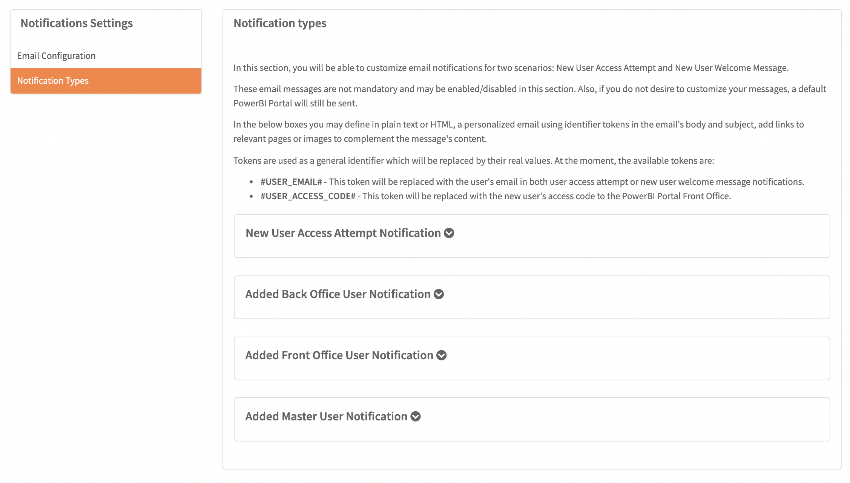Expand Added Master User Notification heading
This screenshot has height=483, width=850.
tap(326, 417)
